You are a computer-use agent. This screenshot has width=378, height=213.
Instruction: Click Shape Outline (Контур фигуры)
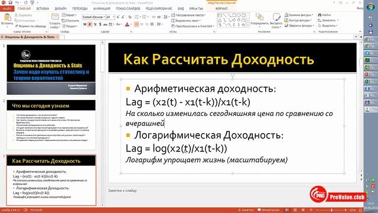(298, 21)
